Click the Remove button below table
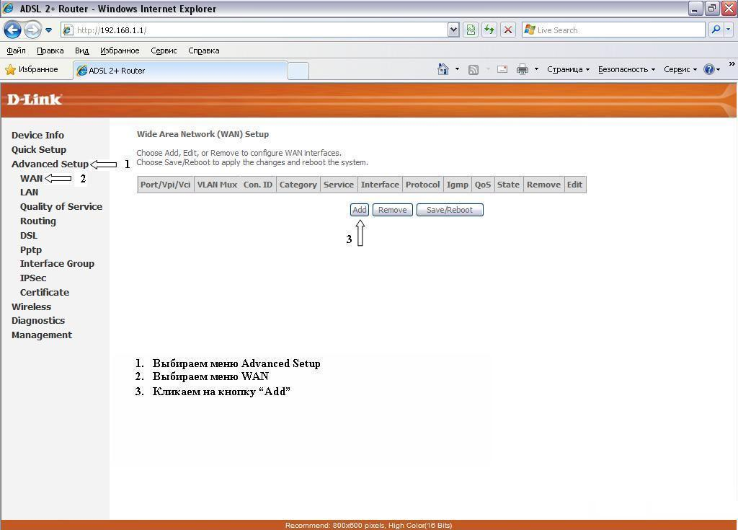This screenshot has width=738, height=530. pyautogui.click(x=393, y=210)
